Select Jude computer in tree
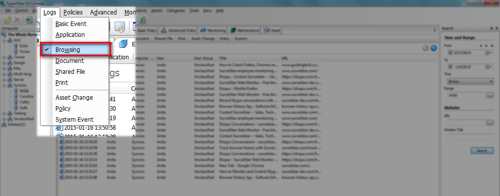 [23, 108]
